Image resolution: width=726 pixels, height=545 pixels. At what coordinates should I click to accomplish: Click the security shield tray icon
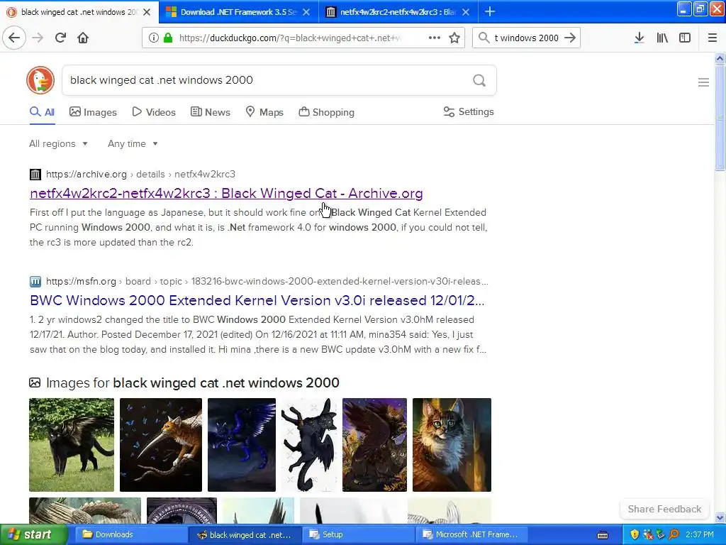(635, 534)
